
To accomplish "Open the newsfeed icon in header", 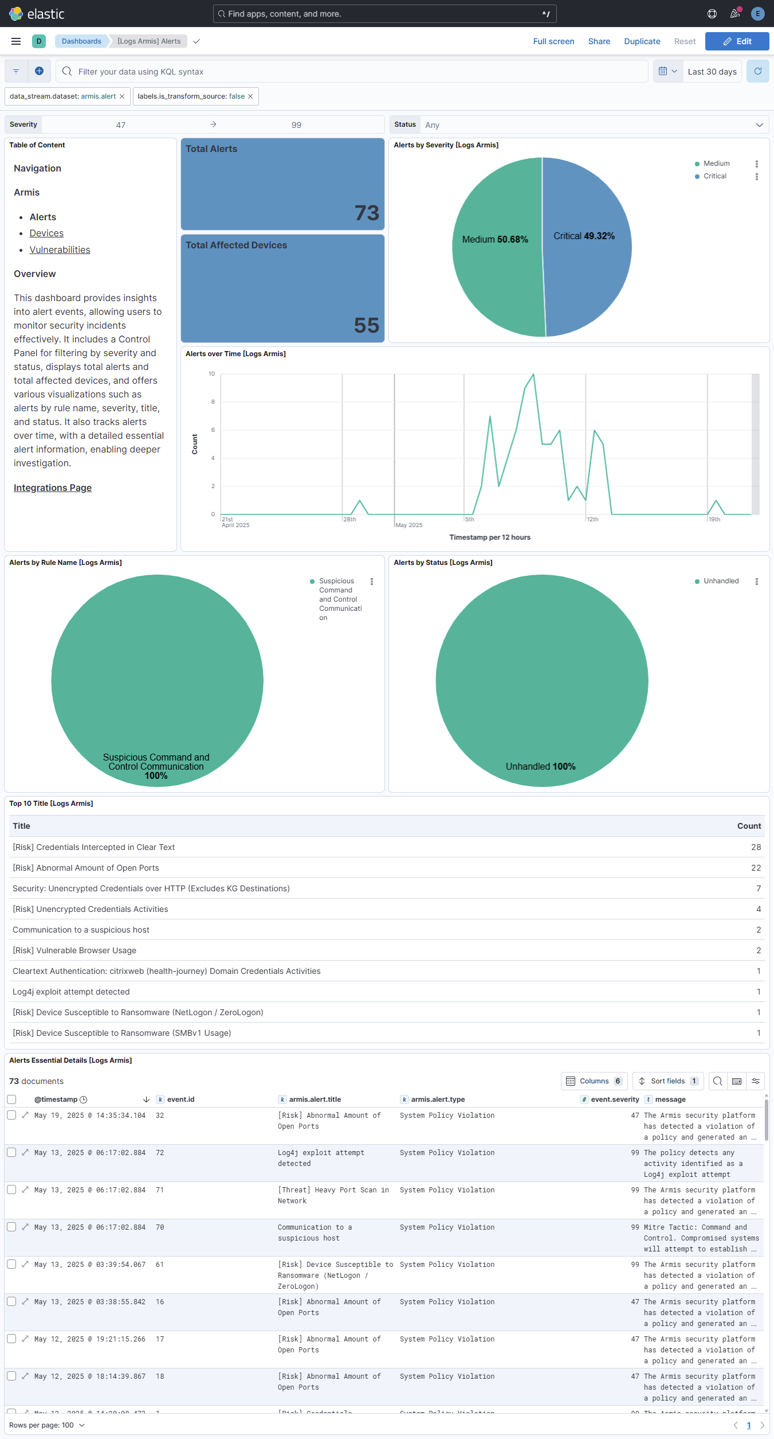I will tap(735, 14).
